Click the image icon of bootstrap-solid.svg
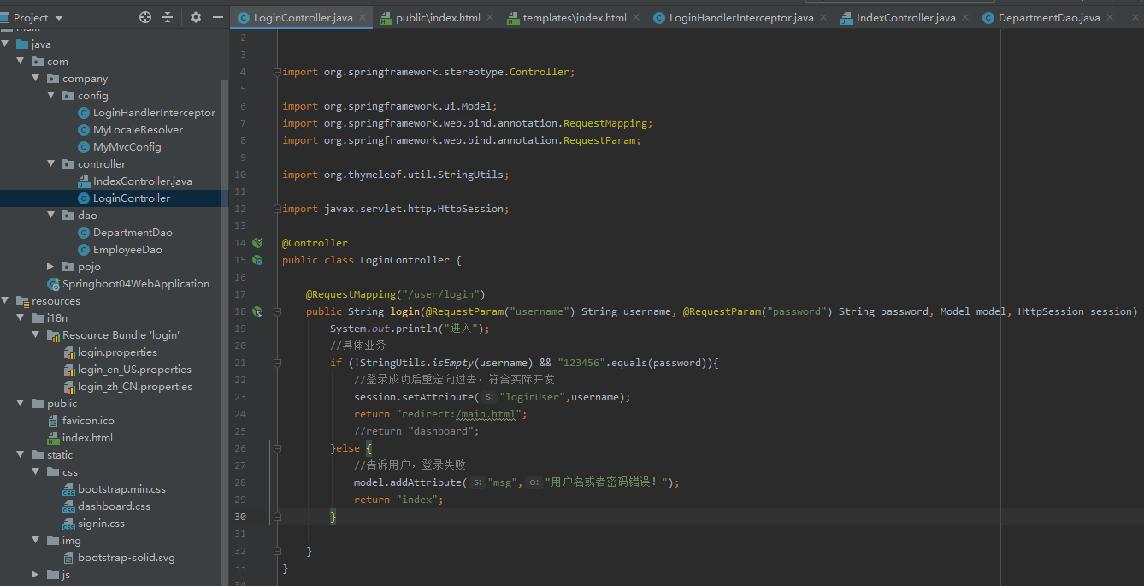The height and width of the screenshot is (586, 1144). click(68, 558)
